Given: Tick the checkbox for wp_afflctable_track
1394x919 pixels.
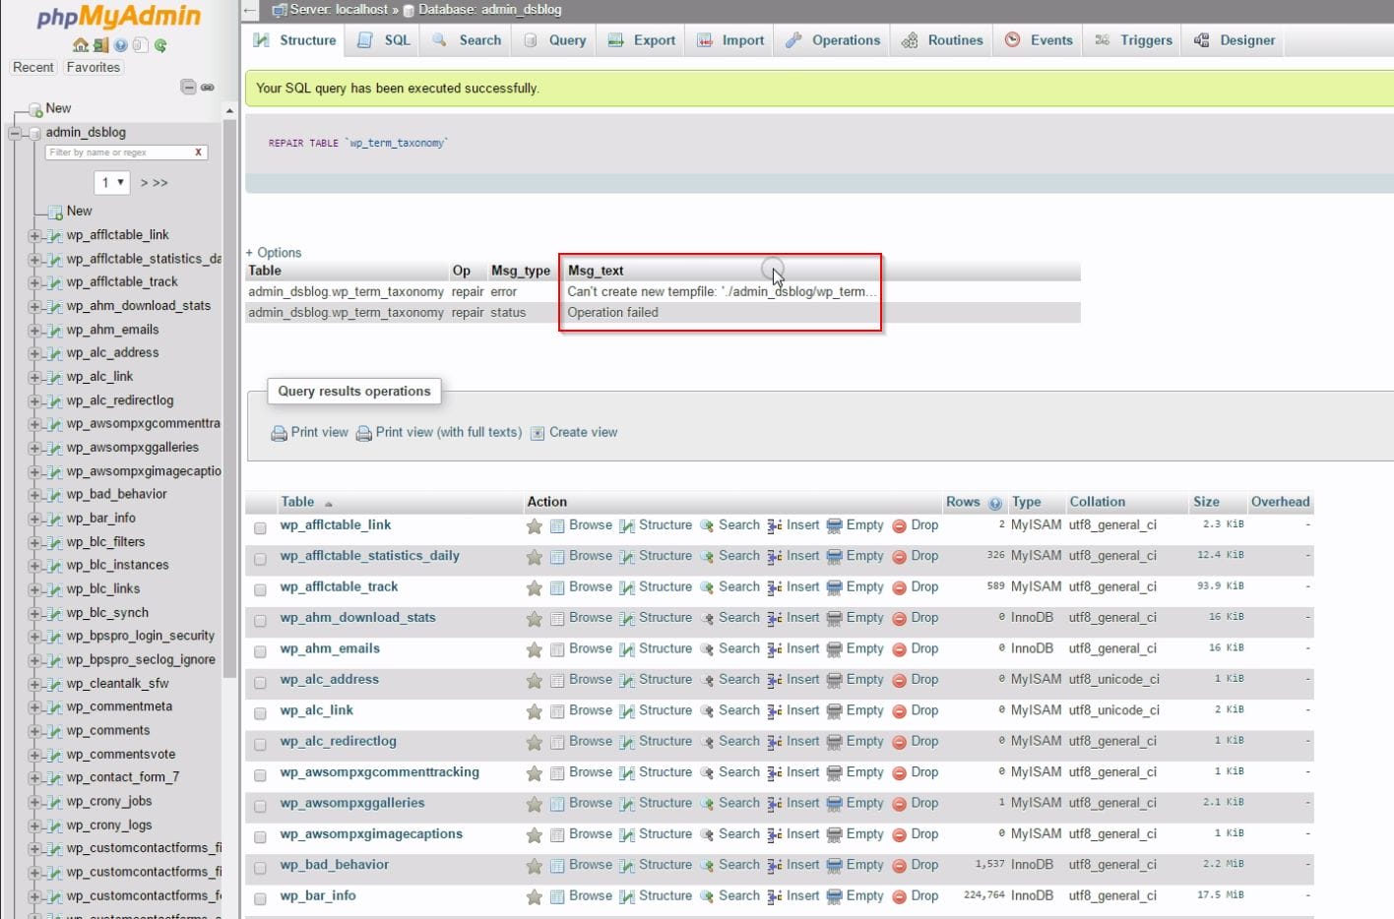Looking at the screenshot, I should pyautogui.click(x=260, y=590).
